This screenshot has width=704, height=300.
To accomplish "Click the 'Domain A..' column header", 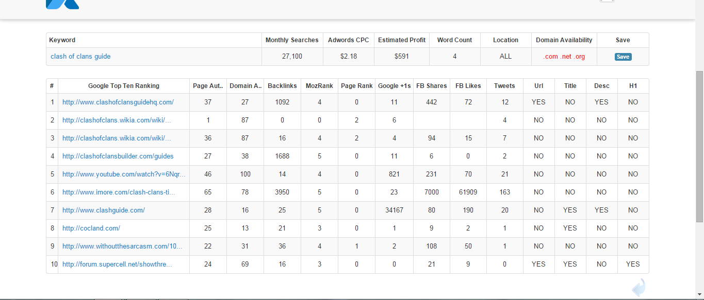I will 245,86.
